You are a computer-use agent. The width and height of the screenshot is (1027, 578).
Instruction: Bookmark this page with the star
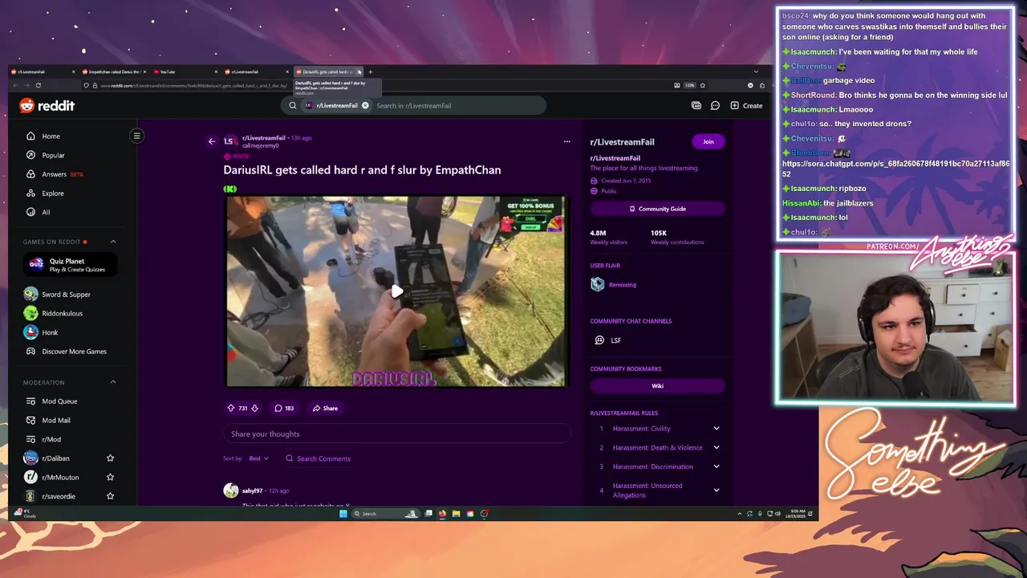click(x=703, y=85)
